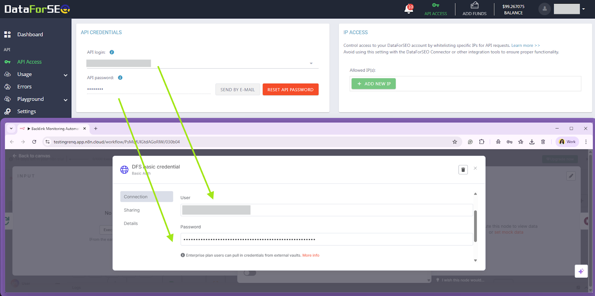The image size is (595, 296).
Task: Click the n8n AI assistant sparkle button
Action: tap(581, 271)
